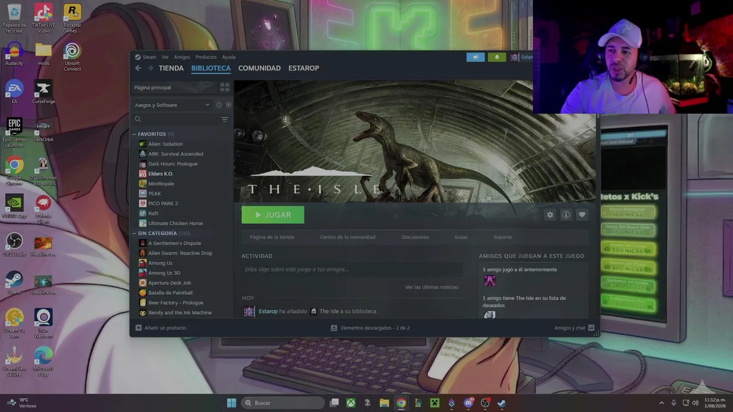Screen dimensions: 733x412
Task: Show hidden system tray icons
Action: click(661, 403)
